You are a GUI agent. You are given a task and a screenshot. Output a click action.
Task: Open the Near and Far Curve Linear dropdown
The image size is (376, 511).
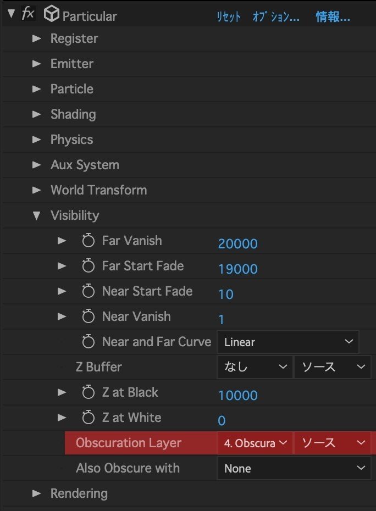click(288, 341)
